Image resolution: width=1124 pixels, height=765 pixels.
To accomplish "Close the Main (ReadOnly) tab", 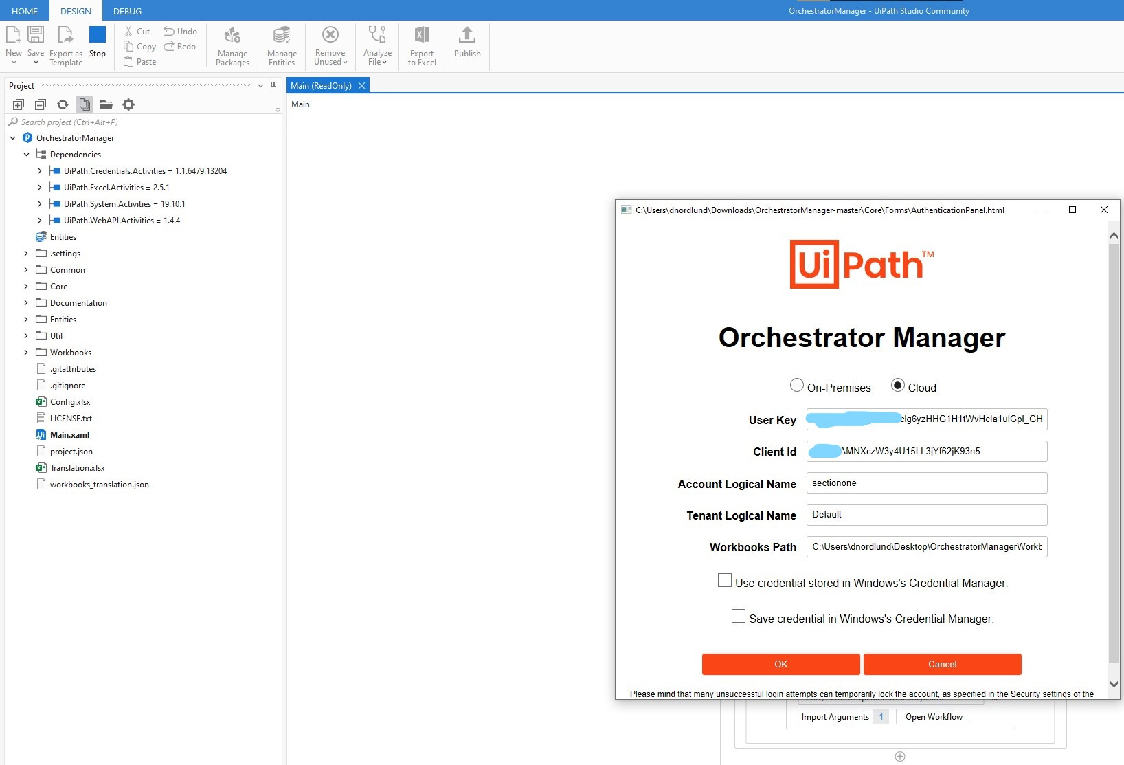I will coord(361,86).
